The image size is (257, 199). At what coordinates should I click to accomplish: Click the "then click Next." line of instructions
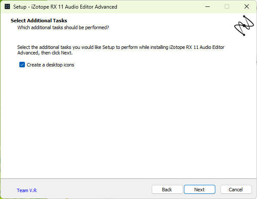coord(57,53)
